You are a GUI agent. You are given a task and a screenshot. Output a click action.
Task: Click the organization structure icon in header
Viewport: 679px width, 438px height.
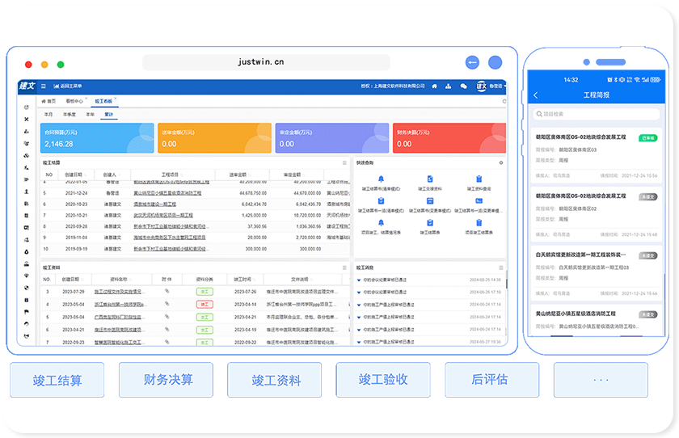pos(449,86)
